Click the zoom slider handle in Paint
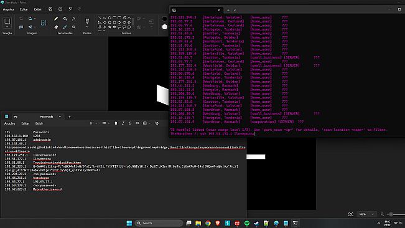This screenshot has width=405, height=228. [391, 214]
